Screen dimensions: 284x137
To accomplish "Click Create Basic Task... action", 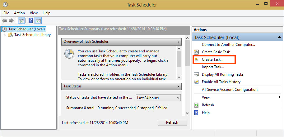I will (217, 52).
